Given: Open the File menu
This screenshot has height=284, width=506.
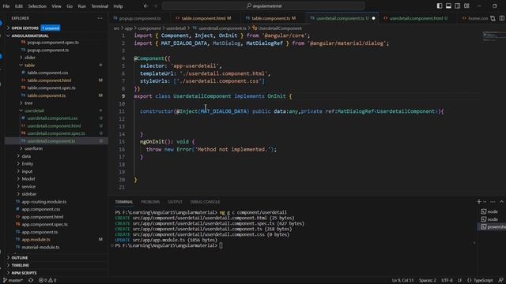Looking at the screenshot, I should 6,6.
